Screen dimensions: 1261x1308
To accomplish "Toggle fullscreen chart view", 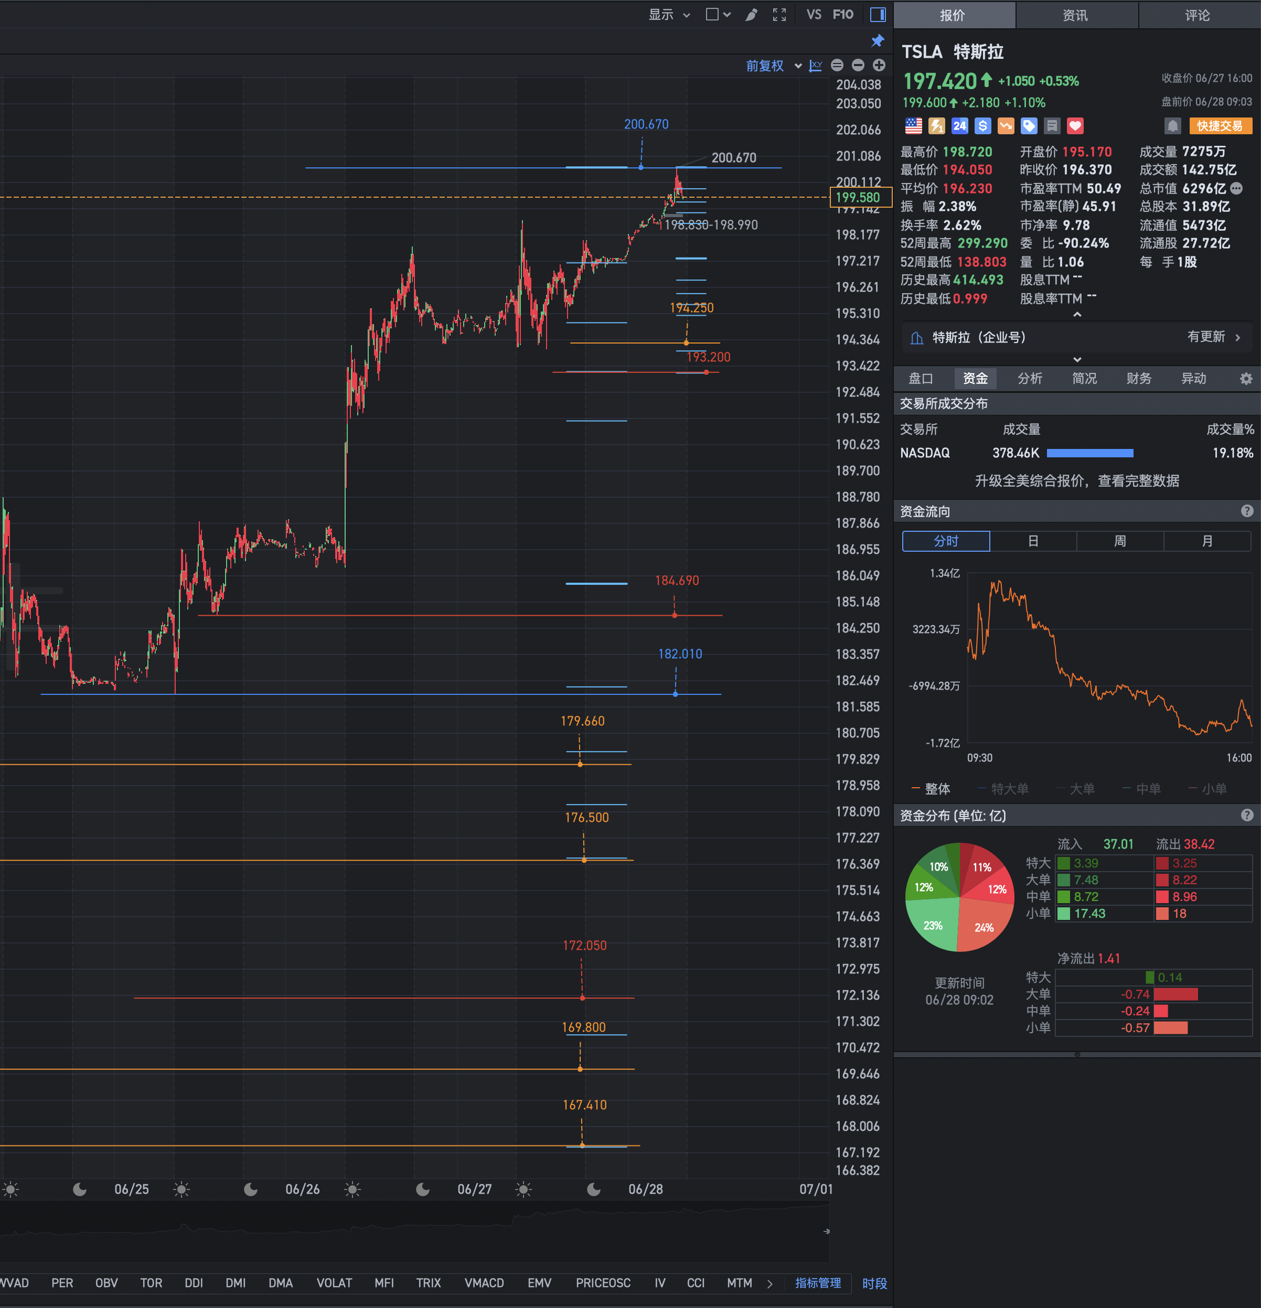I will [779, 15].
